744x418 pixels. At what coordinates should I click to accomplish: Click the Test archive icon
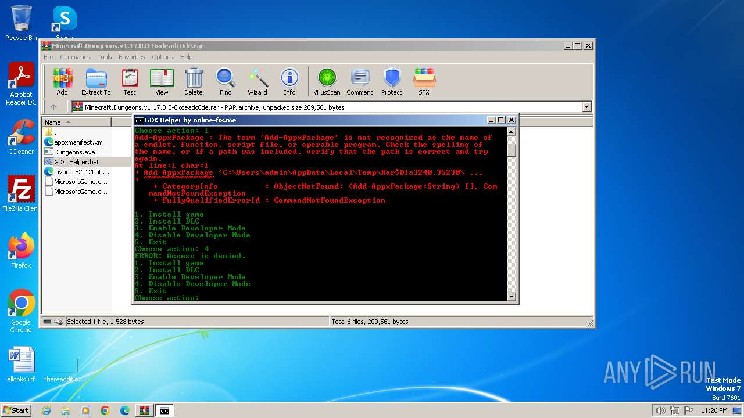point(130,81)
